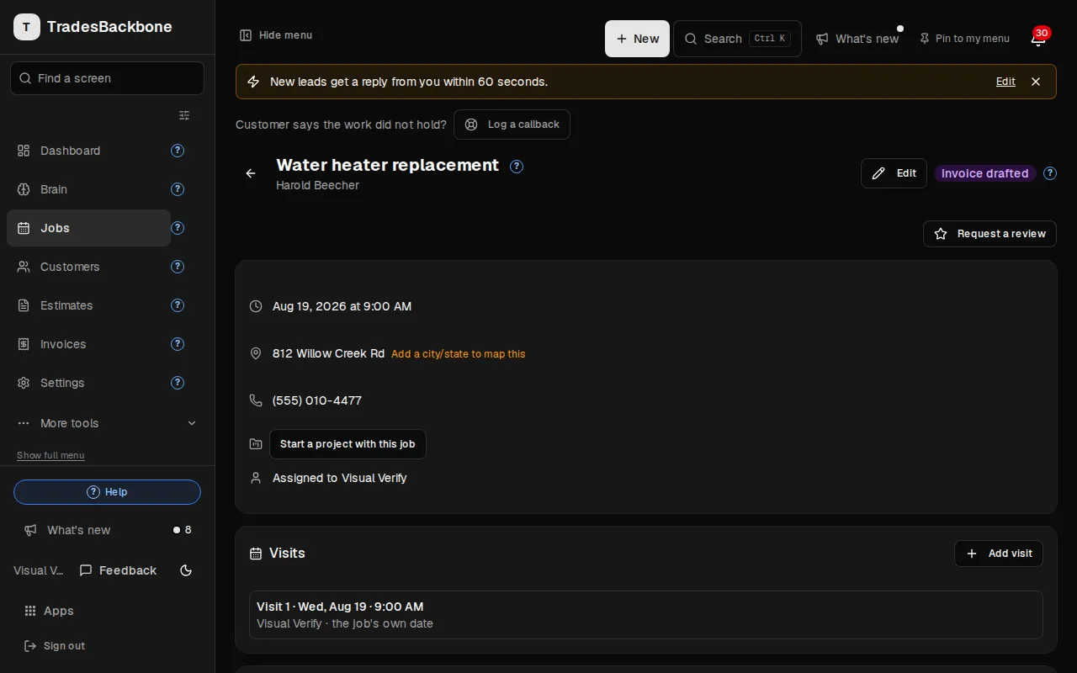1077x673 pixels.
Task: Click Request a review
Action: 989,234
